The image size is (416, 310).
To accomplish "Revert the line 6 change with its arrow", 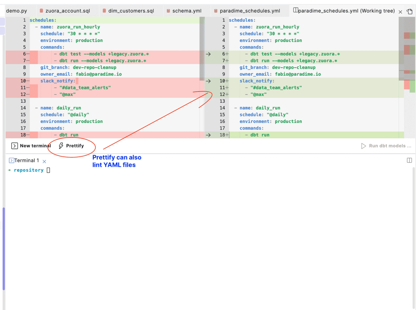I will (x=208, y=54).
